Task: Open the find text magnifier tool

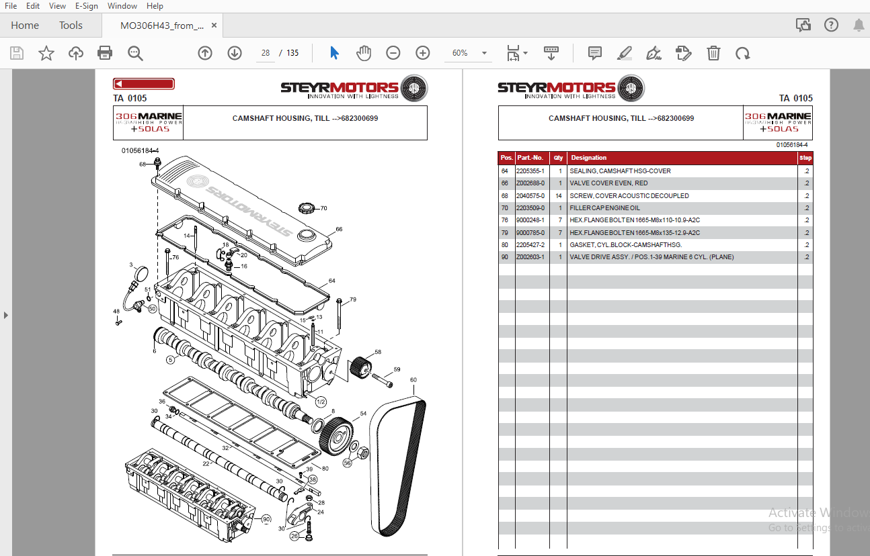Action: (135, 53)
